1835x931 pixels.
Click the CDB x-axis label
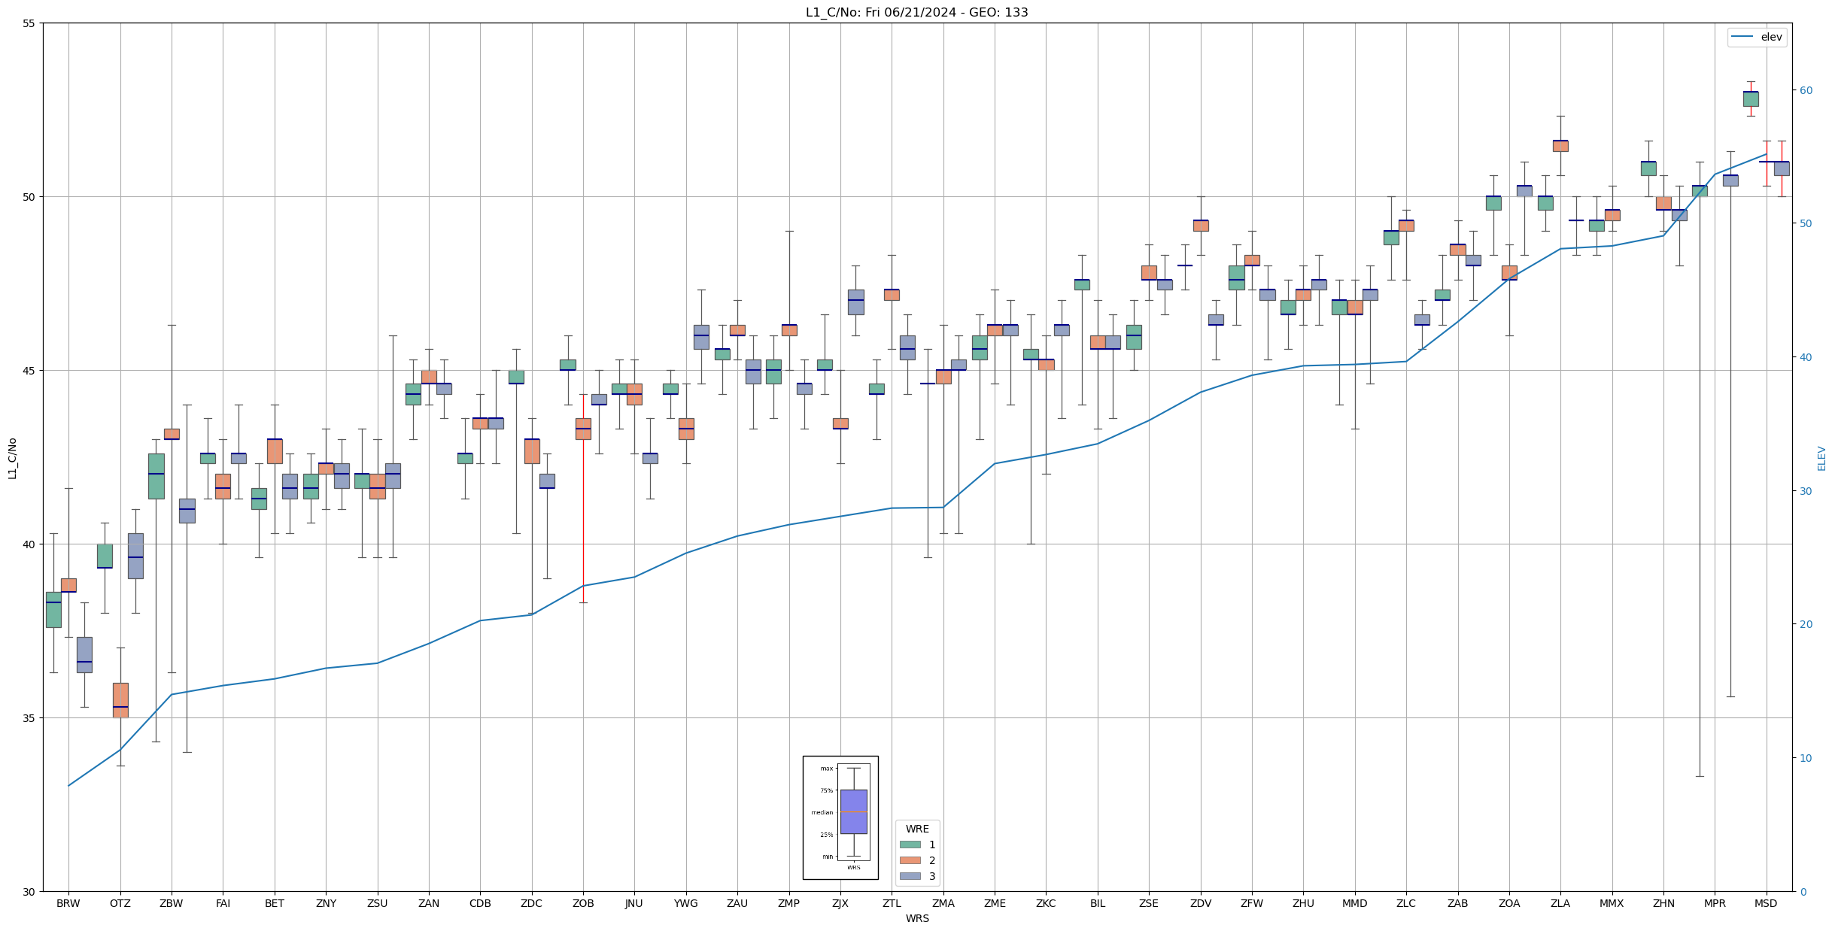(480, 903)
